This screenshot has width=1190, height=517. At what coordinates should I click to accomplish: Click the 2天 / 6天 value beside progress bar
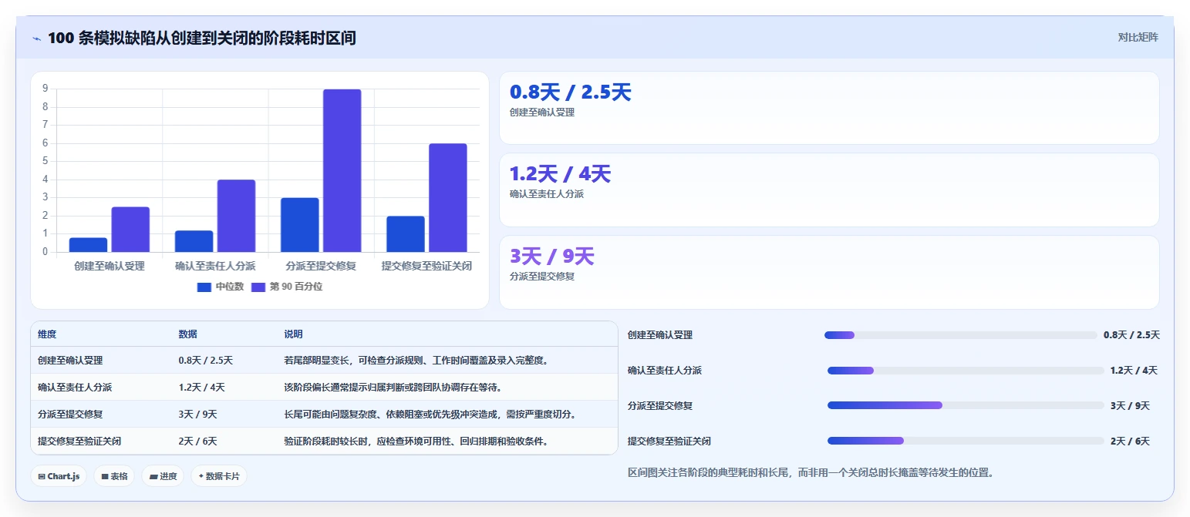[x=1130, y=441]
